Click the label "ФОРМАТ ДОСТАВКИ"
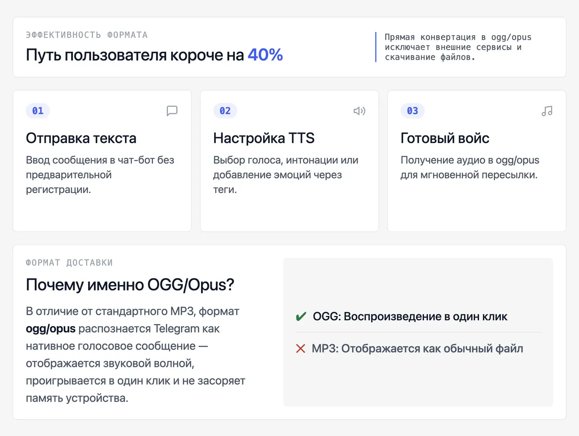This screenshot has height=436, width=579. pos(69,263)
